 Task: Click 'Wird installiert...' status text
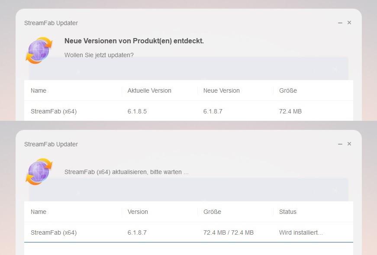pos(301,232)
